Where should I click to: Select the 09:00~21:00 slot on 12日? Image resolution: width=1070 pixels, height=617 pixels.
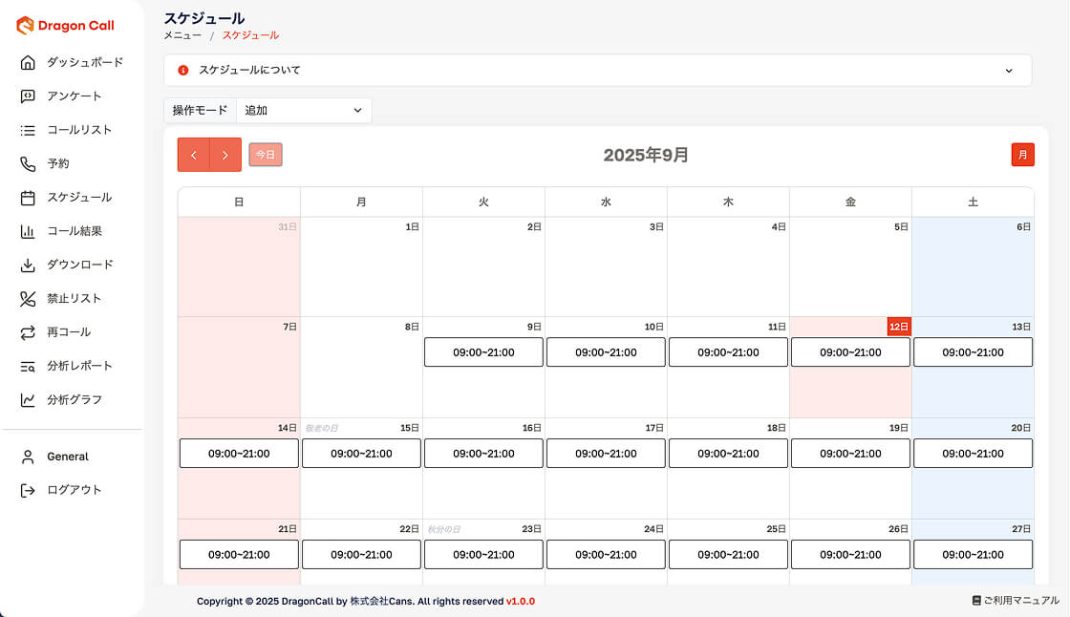pos(850,352)
